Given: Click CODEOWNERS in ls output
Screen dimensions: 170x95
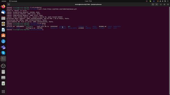Looking at the screenshot, I should pyautogui.click(x=20, y=26).
